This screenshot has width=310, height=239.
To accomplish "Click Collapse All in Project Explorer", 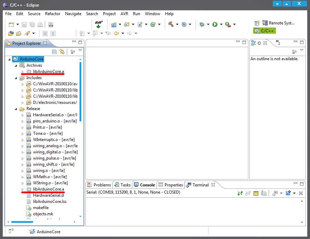I will (x=54, y=52).
